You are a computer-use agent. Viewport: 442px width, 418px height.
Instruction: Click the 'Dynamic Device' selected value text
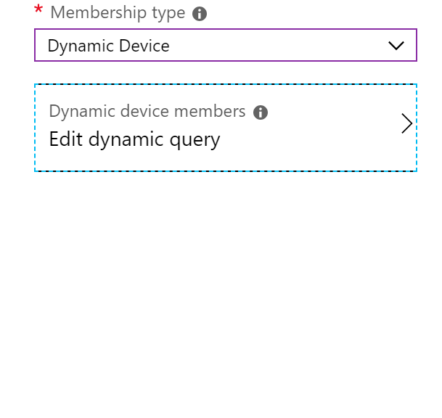[109, 46]
